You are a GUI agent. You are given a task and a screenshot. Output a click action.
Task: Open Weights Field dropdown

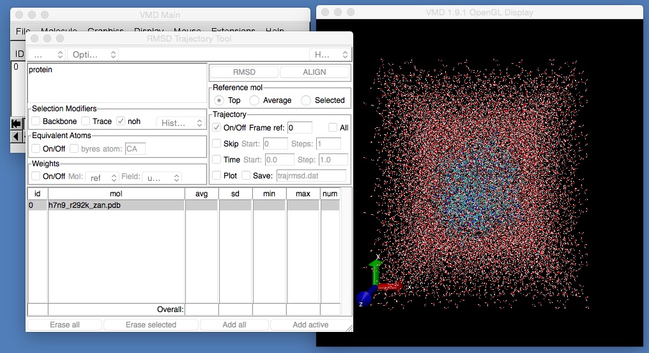pyautogui.click(x=162, y=178)
